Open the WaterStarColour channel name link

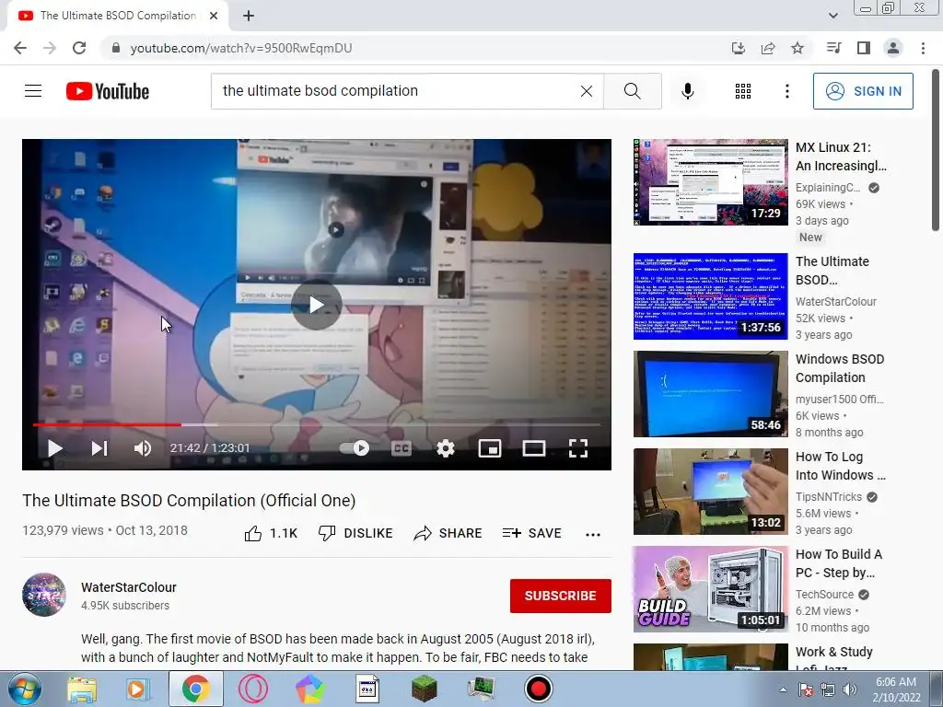click(129, 587)
